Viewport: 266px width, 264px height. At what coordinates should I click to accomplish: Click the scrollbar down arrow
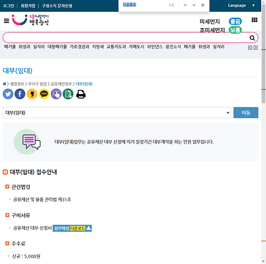pyautogui.click(x=264, y=262)
